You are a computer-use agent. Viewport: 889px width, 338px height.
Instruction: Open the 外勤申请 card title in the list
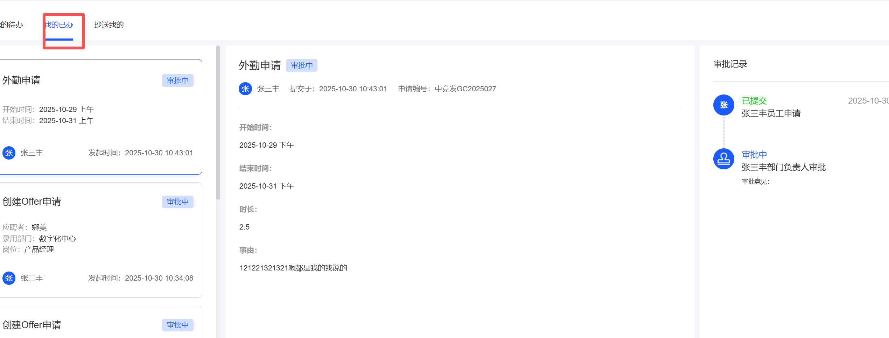(21, 80)
